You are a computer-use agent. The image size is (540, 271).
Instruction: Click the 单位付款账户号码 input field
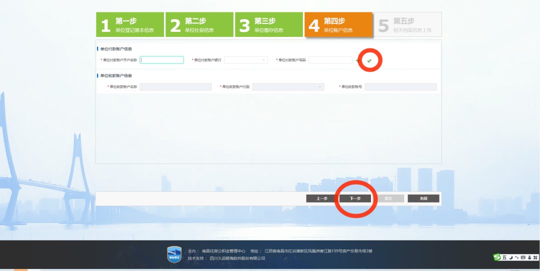(330, 60)
